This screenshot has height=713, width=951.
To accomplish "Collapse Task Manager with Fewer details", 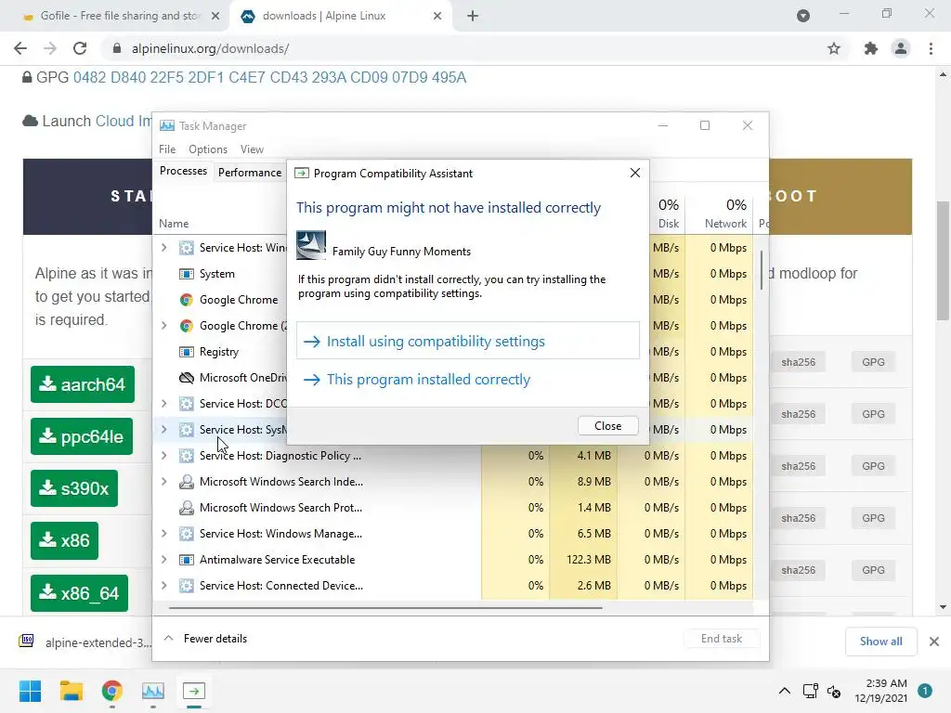I will [205, 639].
